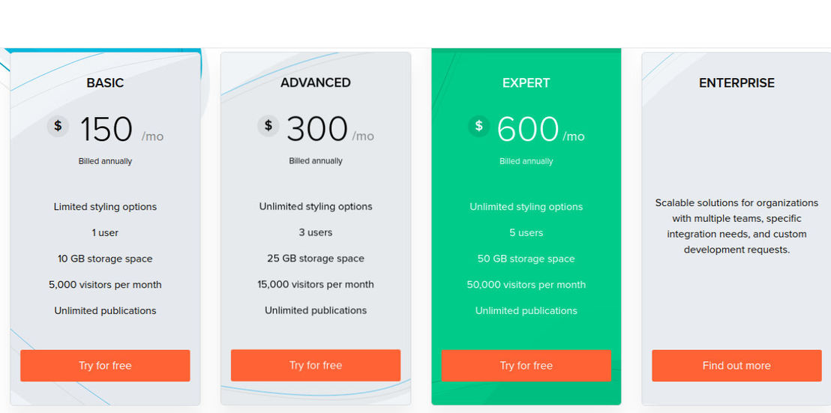Start the Expert plan free trial
Viewport: 831px width, 413px height.
[x=526, y=365]
